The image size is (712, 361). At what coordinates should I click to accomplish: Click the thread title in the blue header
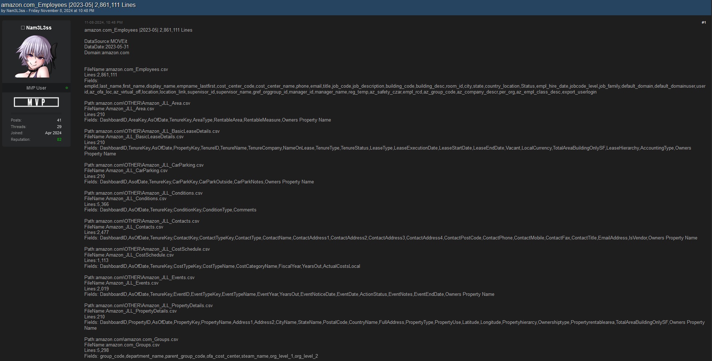pos(68,5)
